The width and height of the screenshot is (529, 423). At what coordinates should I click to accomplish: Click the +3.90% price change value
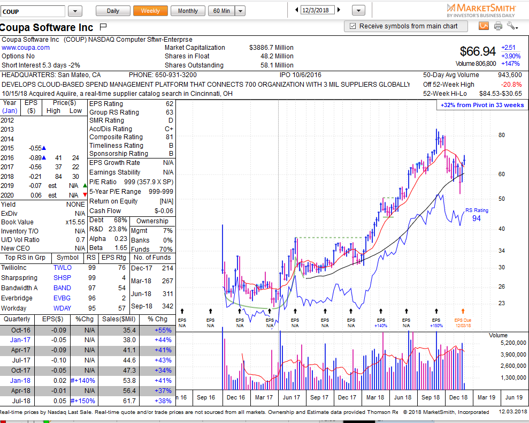click(x=511, y=56)
